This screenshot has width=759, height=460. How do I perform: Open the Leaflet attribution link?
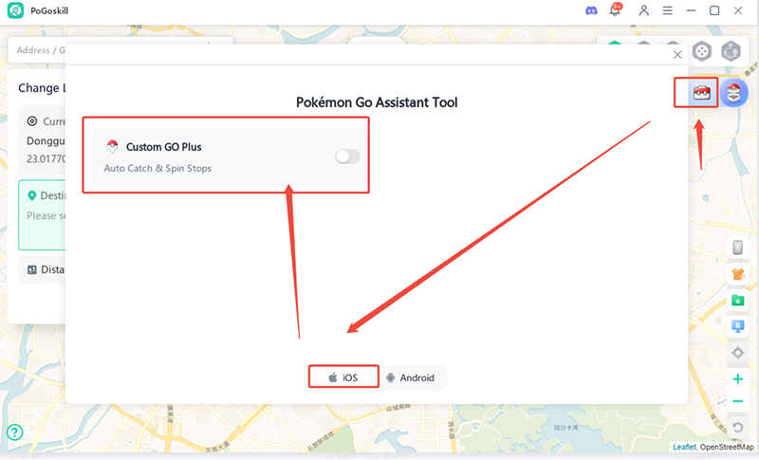[684, 447]
